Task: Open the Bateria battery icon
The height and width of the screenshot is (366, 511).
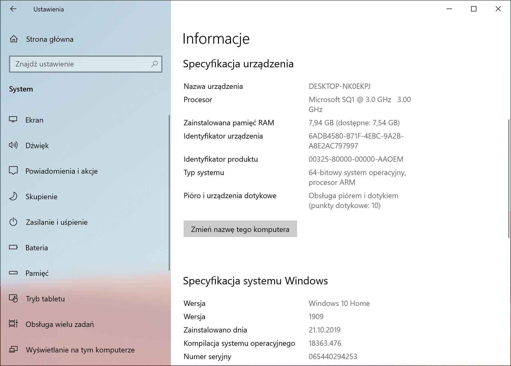Action: click(14, 248)
